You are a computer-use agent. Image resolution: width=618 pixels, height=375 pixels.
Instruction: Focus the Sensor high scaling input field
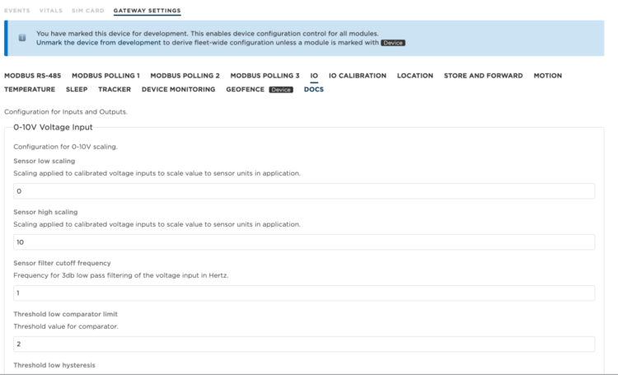(304, 242)
